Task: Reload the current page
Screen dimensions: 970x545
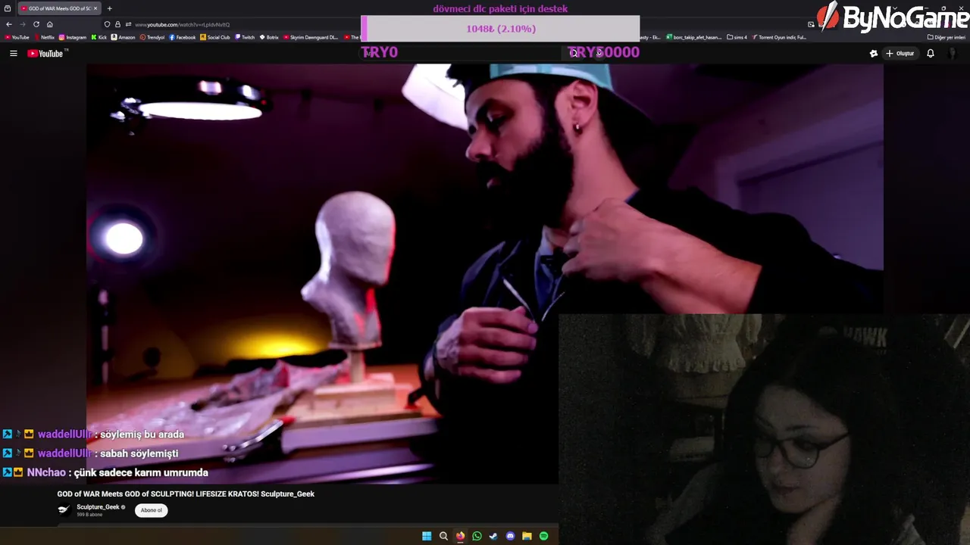Action: click(36, 24)
